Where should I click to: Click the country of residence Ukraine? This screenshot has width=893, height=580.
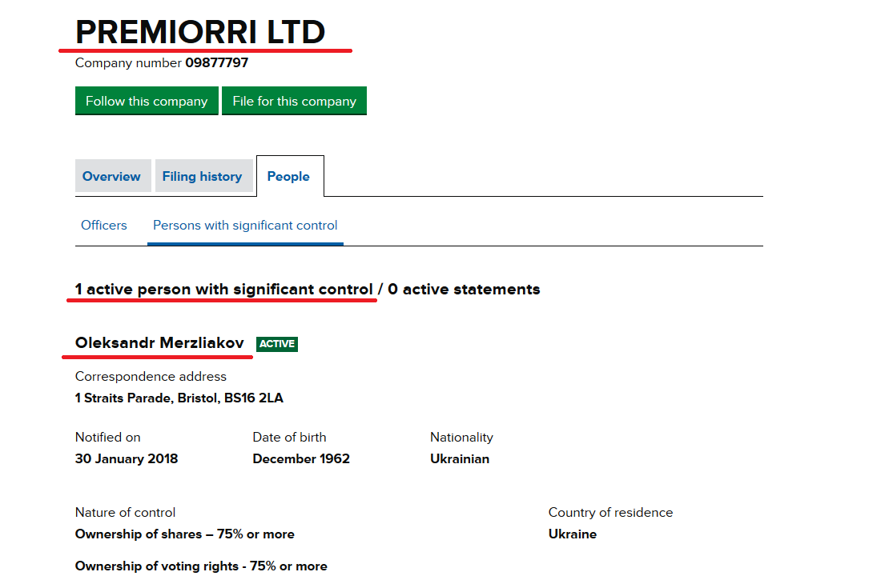[x=573, y=534]
